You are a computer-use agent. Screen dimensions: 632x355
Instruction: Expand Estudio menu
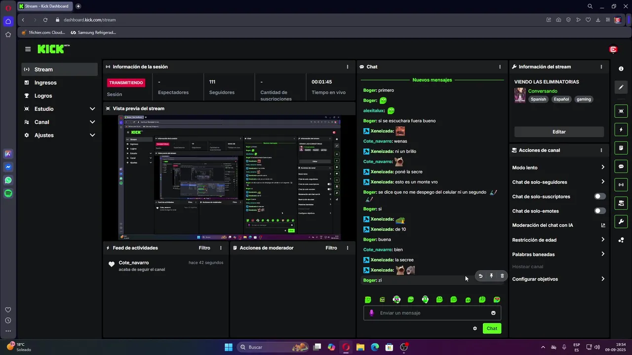(x=60, y=109)
